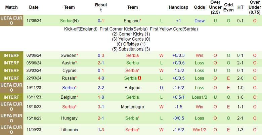
Task: Select the Sweden team link
Action: (68, 55)
